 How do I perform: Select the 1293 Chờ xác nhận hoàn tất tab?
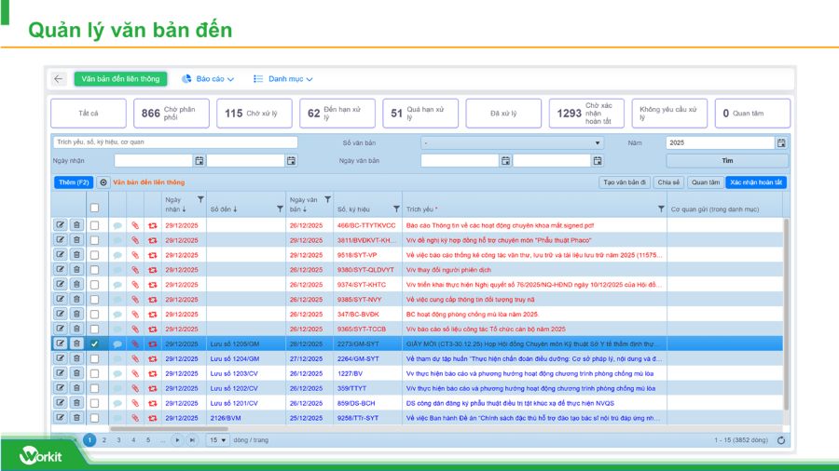[586, 114]
